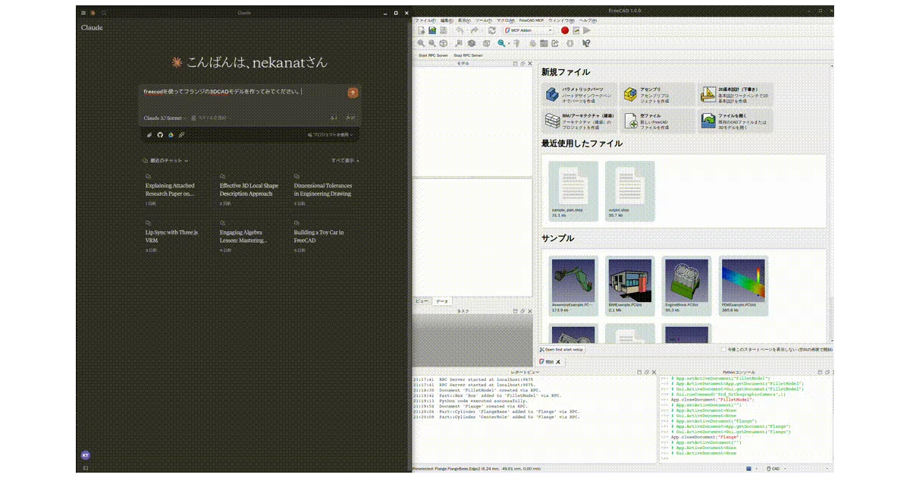The image size is (910, 478).
Task: Switch to the データ tab
Action: [441, 301]
